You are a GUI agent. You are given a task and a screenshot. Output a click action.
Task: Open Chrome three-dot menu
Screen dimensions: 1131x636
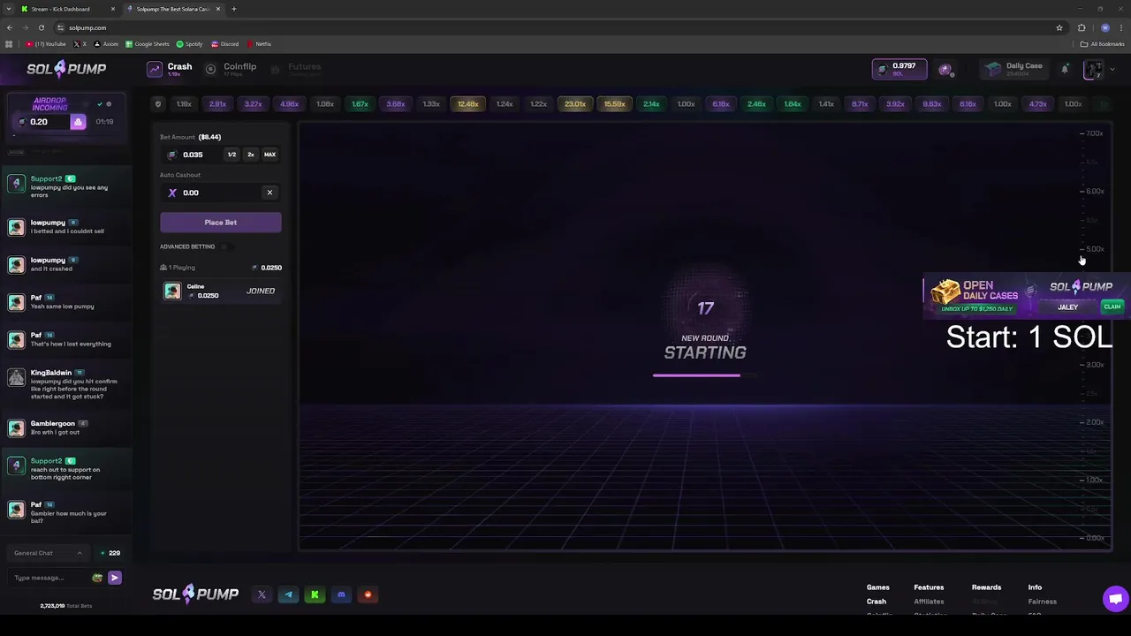[1122, 27]
